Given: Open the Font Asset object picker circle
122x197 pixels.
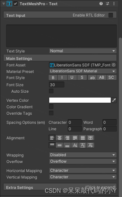Looking at the screenshot, I should pos(114,65).
